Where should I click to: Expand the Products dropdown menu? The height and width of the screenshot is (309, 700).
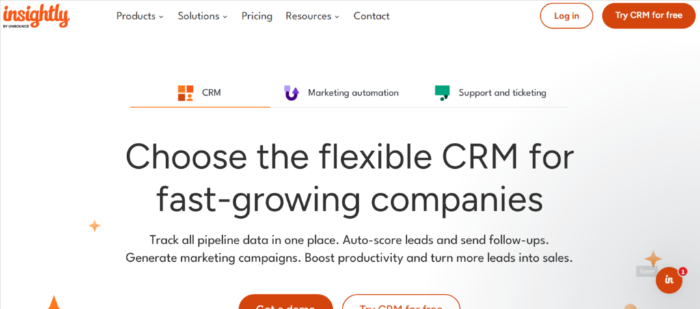[139, 16]
